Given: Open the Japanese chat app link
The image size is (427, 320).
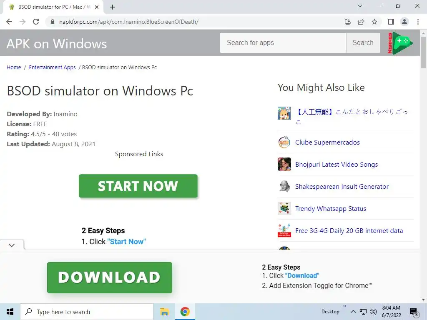Looking at the screenshot, I should [352, 117].
